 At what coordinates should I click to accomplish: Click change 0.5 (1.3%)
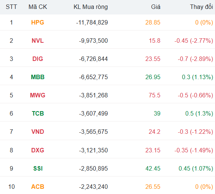pos(199,114)
